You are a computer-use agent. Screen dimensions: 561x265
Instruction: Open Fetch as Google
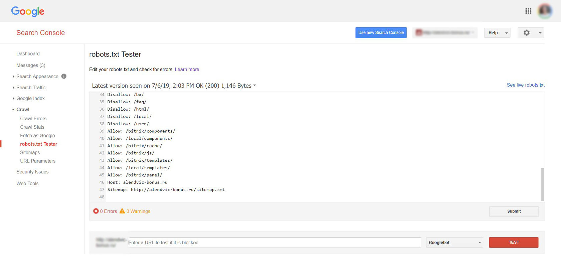coord(37,135)
